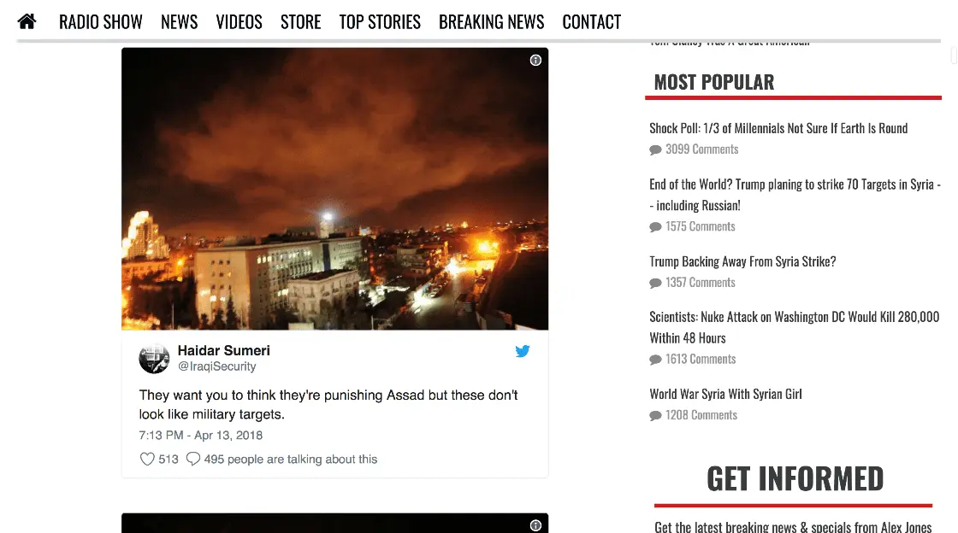This screenshot has height=533, width=958.
Task: Visit the Store page
Action: 300,22
